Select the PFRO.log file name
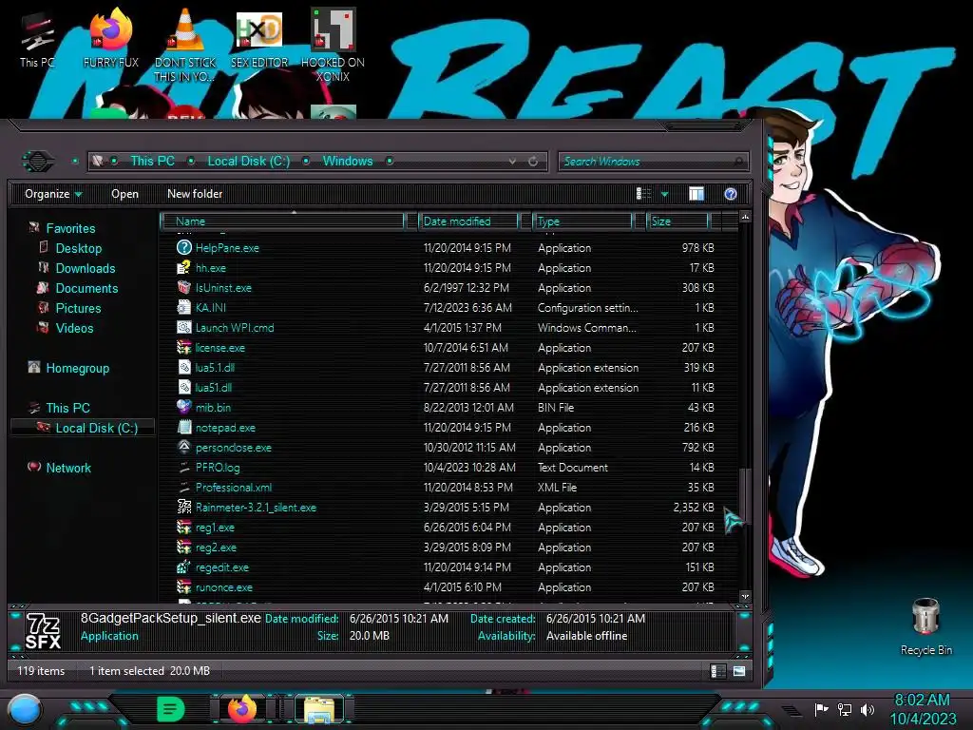Viewport: 973px width, 730px height. point(218,468)
